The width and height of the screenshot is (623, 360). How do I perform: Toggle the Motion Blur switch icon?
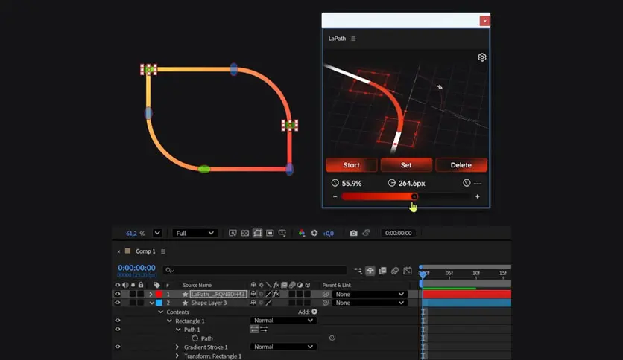pos(394,271)
